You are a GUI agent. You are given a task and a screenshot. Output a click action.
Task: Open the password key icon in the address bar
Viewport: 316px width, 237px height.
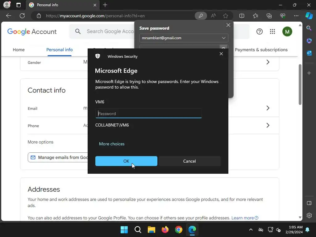(x=201, y=16)
